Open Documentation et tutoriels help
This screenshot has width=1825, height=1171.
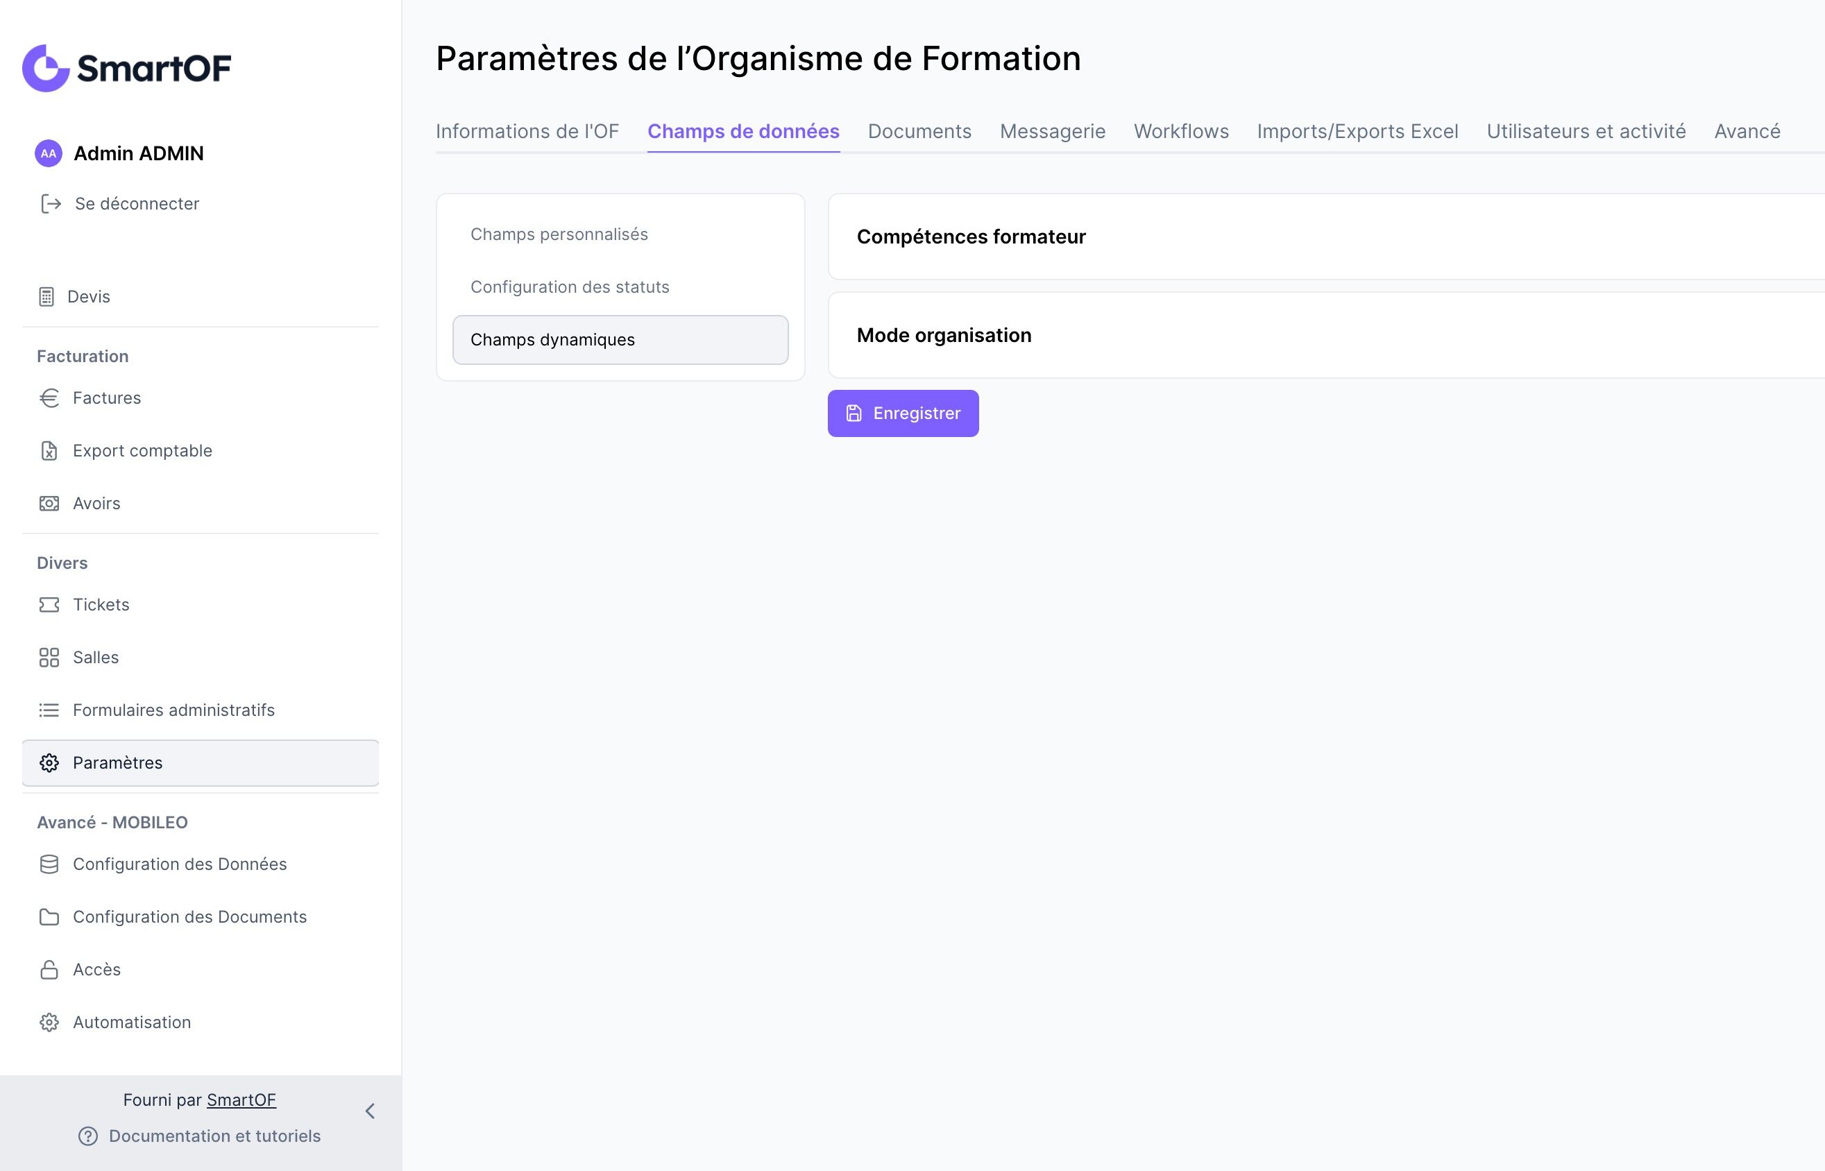214,1136
